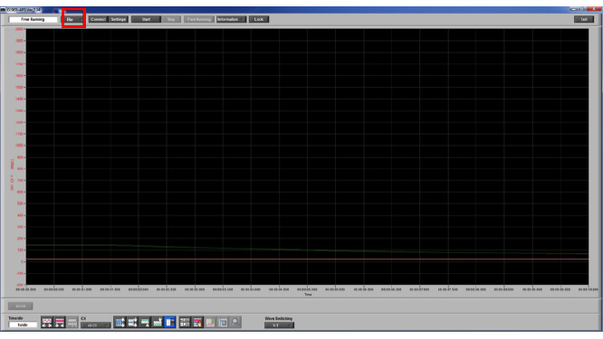
Task: Click the second waveform arrows icon
Action: [x=133, y=323]
